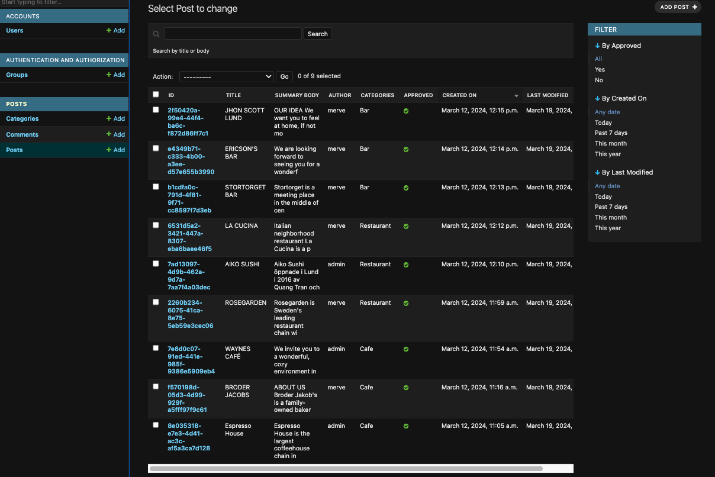
Task: Add a new Group via plus link
Action: pyautogui.click(x=115, y=75)
